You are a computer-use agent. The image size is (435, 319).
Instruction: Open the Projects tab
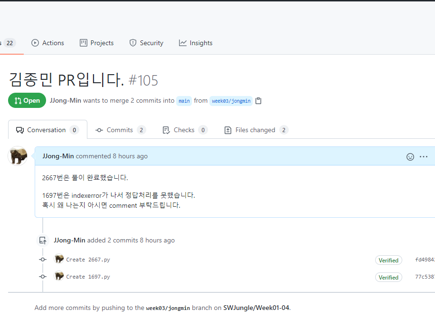tap(96, 43)
